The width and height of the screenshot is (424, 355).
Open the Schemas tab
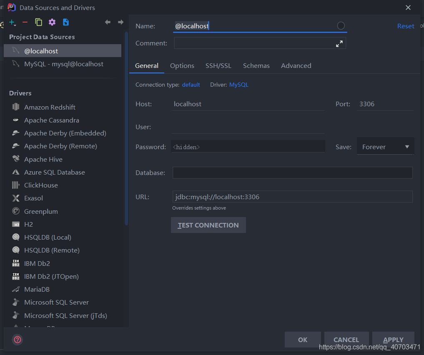pos(256,66)
